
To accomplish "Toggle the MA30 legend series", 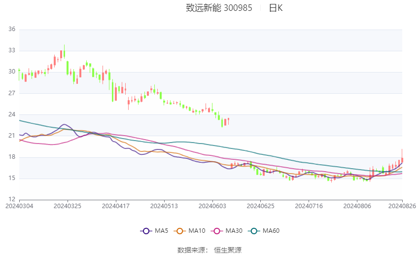I will point(227,231).
